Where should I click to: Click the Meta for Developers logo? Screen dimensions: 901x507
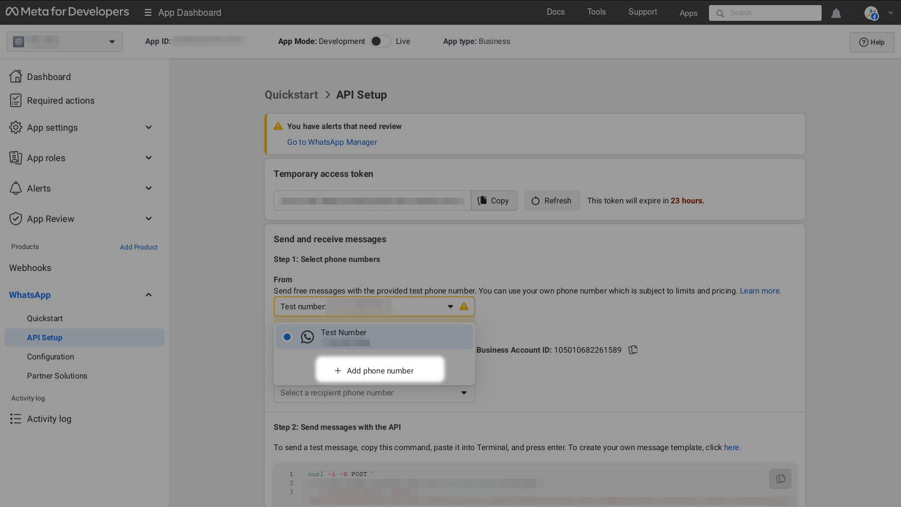(68, 12)
